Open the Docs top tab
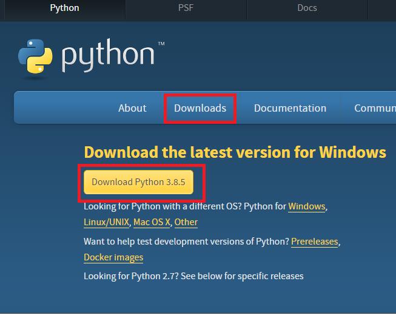The image size is (396, 315). pyautogui.click(x=307, y=8)
